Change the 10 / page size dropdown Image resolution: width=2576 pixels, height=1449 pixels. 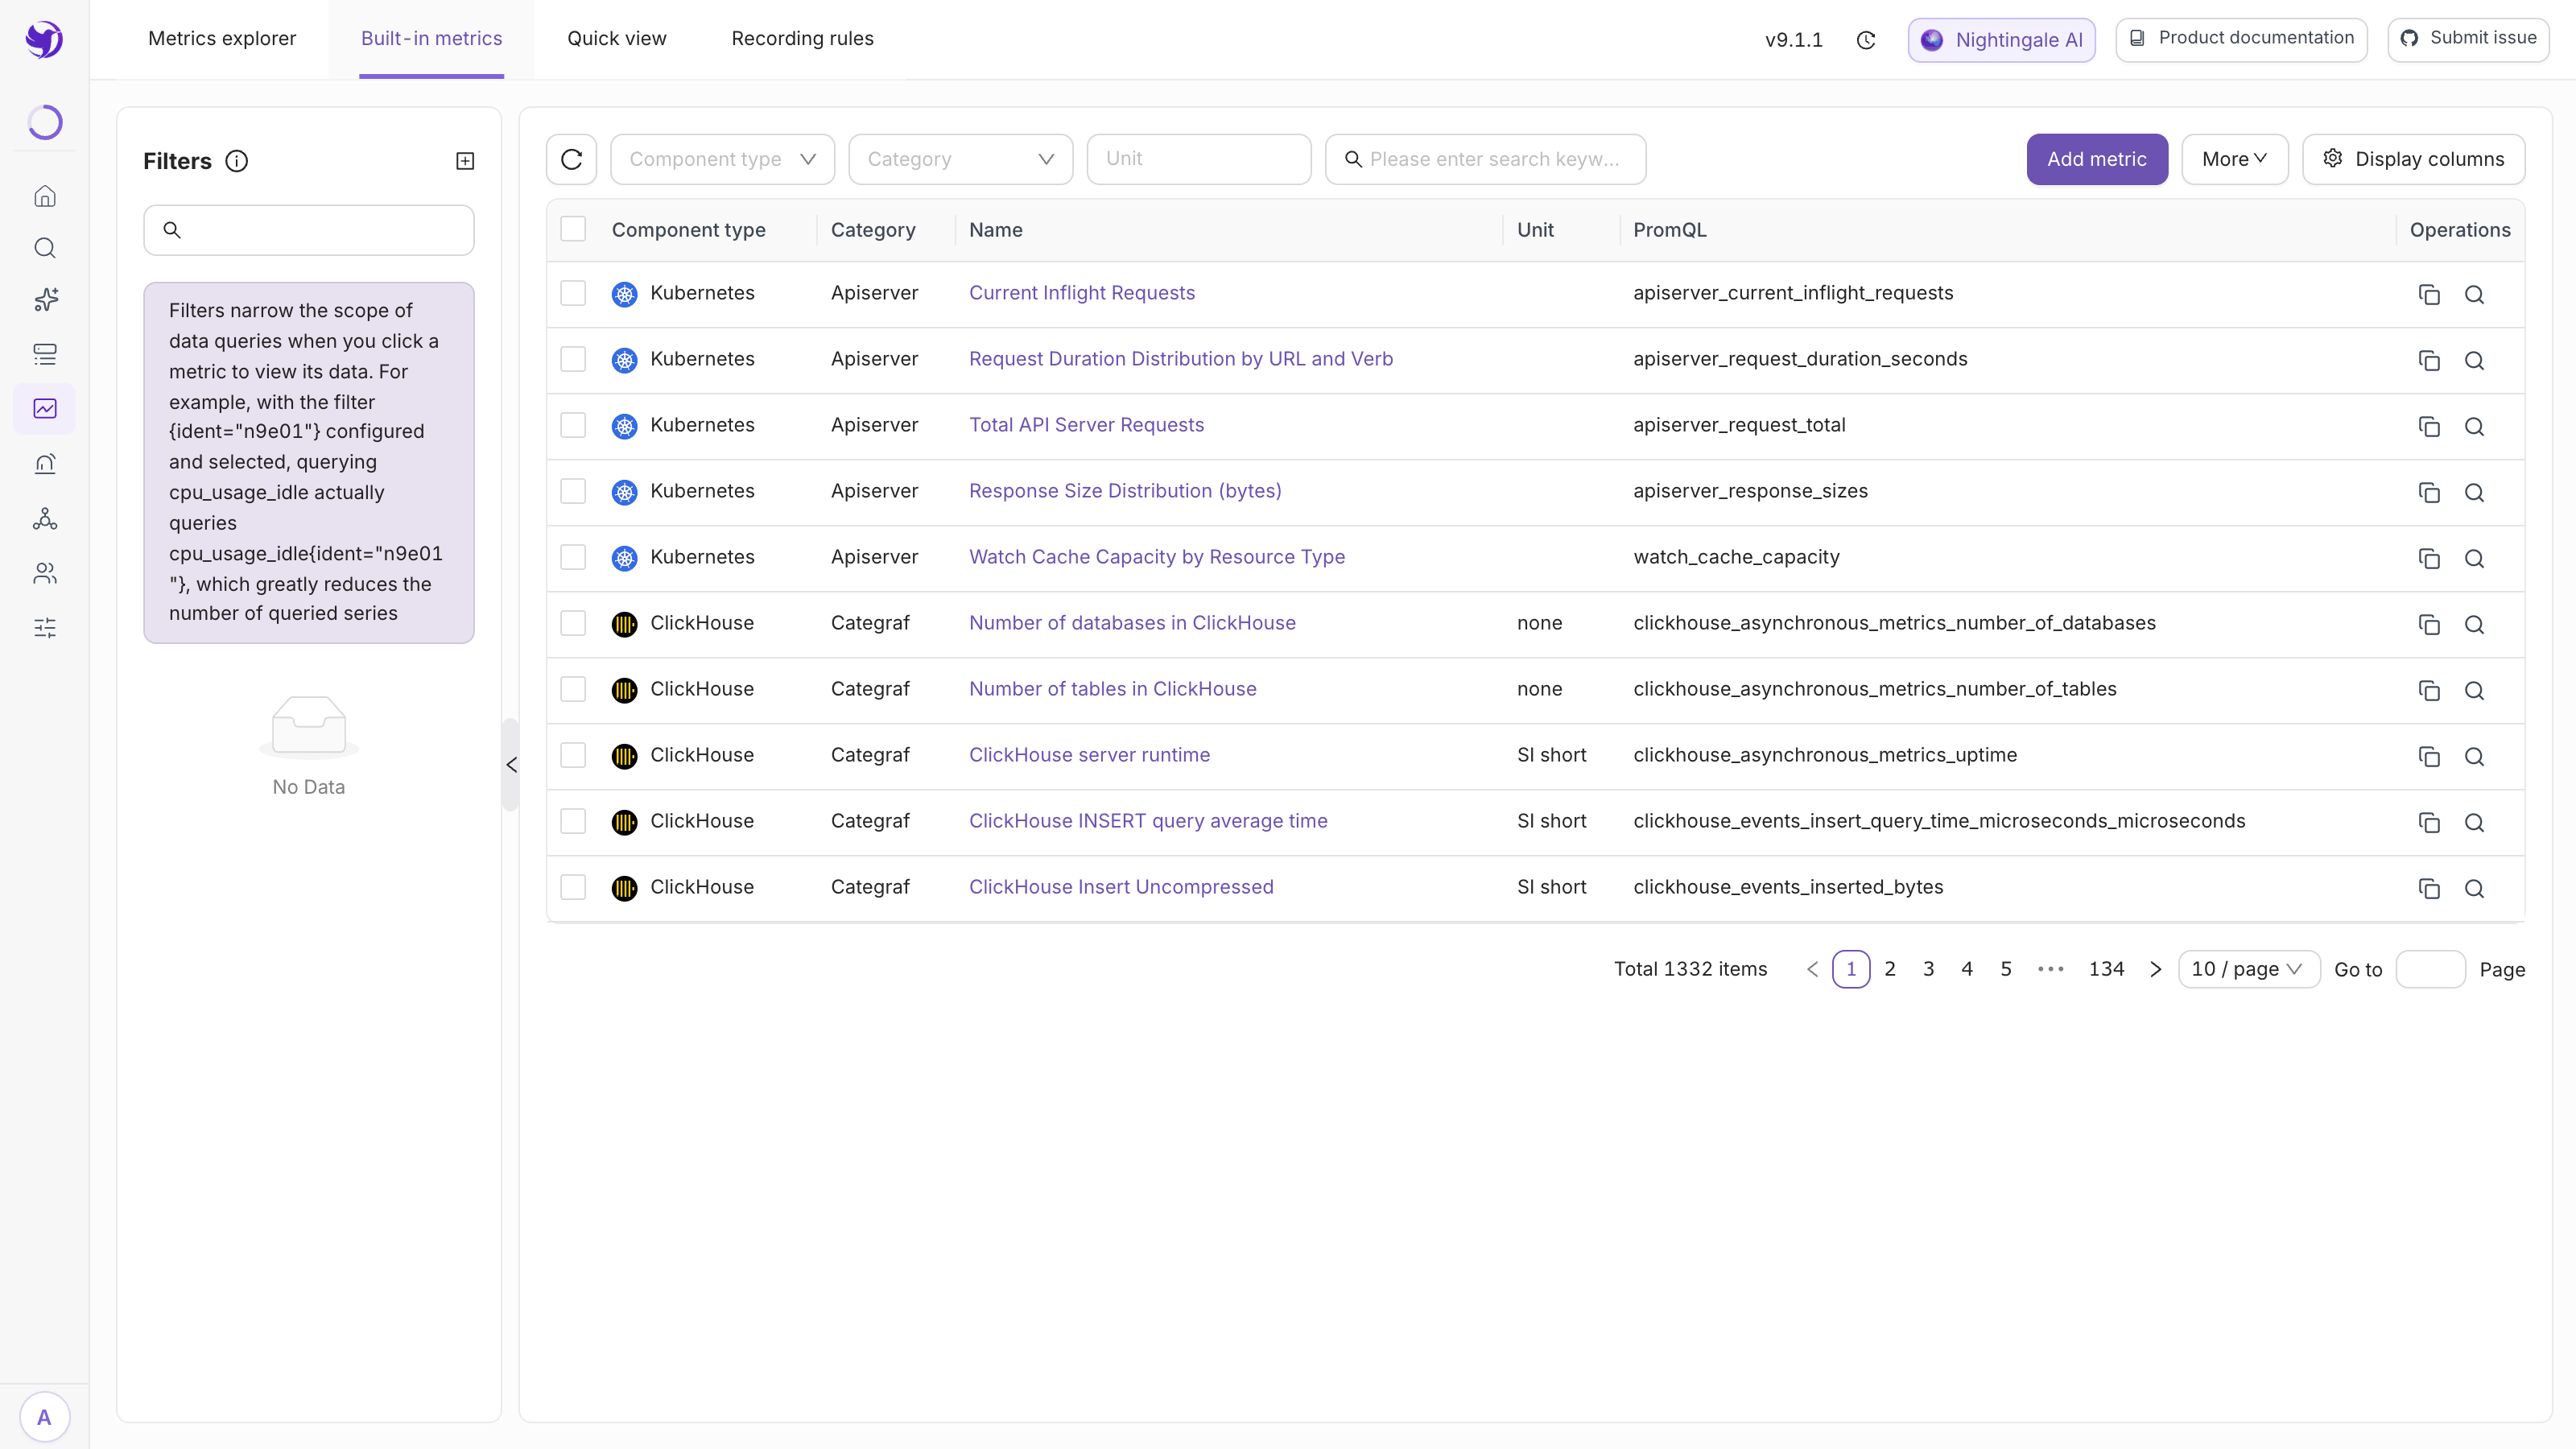coord(2249,969)
